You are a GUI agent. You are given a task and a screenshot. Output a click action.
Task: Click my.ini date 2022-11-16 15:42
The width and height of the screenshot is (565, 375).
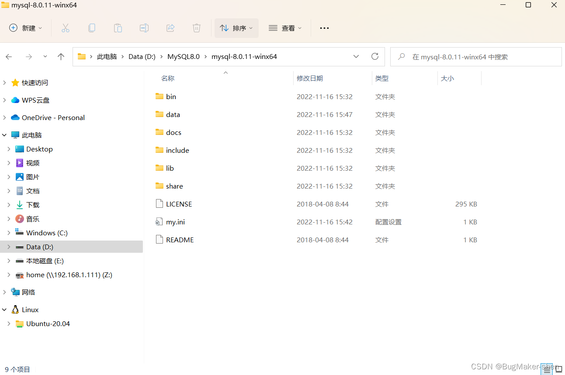click(x=325, y=222)
